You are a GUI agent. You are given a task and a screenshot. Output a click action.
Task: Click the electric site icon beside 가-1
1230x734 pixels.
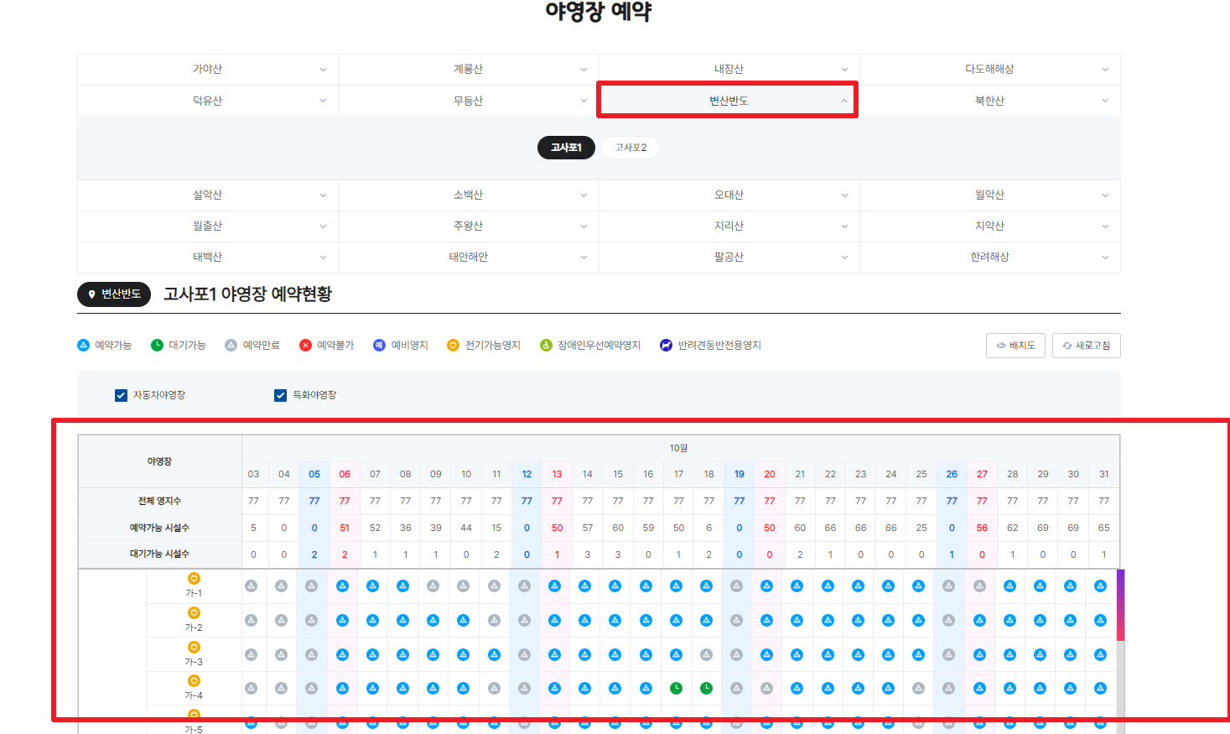pos(194,577)
